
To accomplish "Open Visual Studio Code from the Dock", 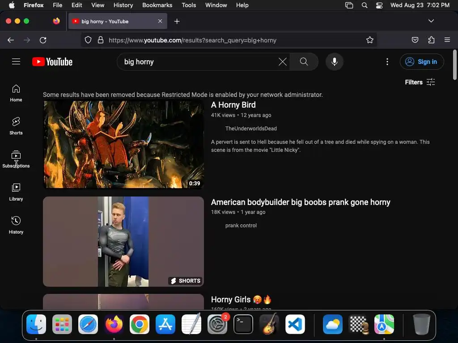I will (295, 324).
